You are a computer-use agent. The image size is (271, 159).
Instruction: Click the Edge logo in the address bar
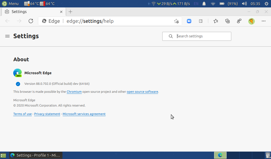[44, 21]
